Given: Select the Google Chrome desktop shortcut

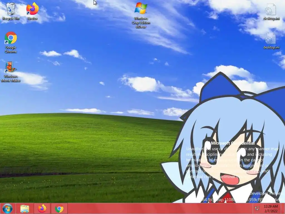Looking at the screenshot, I should [x=11, y=42].
